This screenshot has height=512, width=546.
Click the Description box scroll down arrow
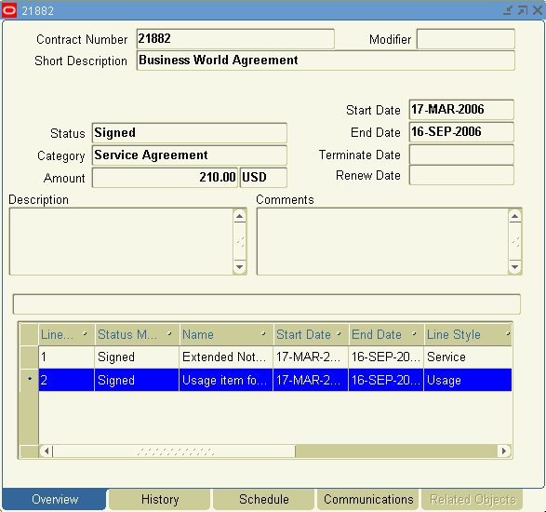click(x=239, y=267)
